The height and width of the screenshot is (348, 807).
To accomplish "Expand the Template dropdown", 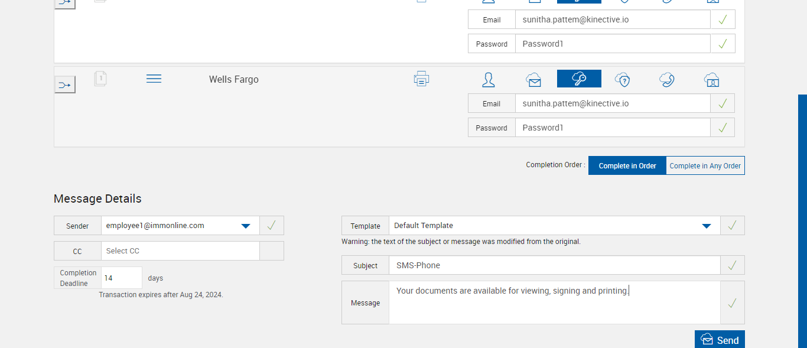I will pos(706,226).
